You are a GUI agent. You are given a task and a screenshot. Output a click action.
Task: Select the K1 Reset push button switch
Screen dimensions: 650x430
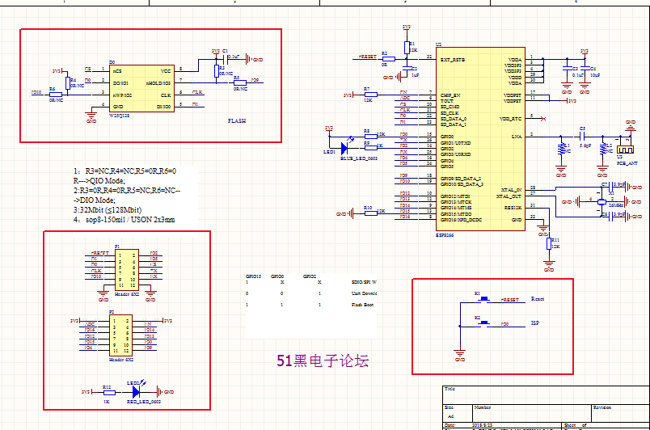coord(484,300)
